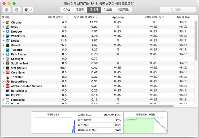199x138 pixels.
Task: Switch to the 메모리 tab
Action: coord(80,10)
